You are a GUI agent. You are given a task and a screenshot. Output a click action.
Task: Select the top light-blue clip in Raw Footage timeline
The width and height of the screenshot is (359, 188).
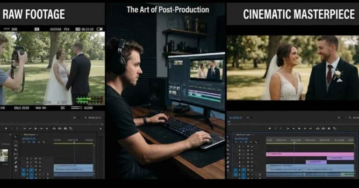tap(73, 166)
